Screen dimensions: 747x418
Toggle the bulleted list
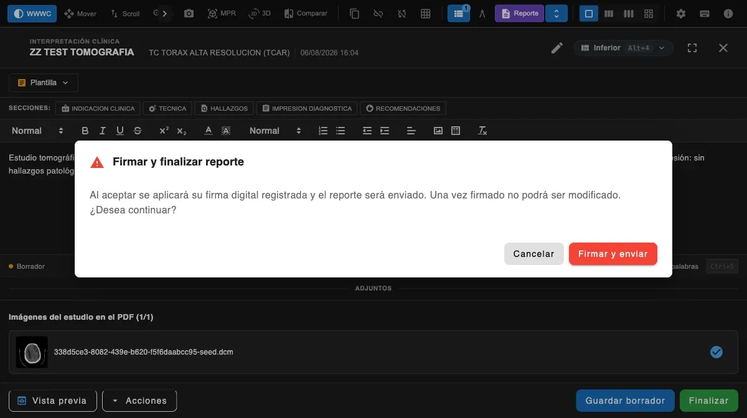(x=341, y=131)
